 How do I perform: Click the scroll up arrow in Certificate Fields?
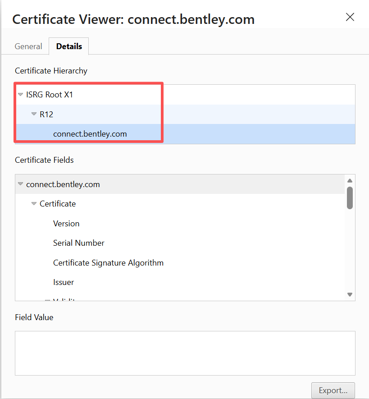tap(350, 180)
